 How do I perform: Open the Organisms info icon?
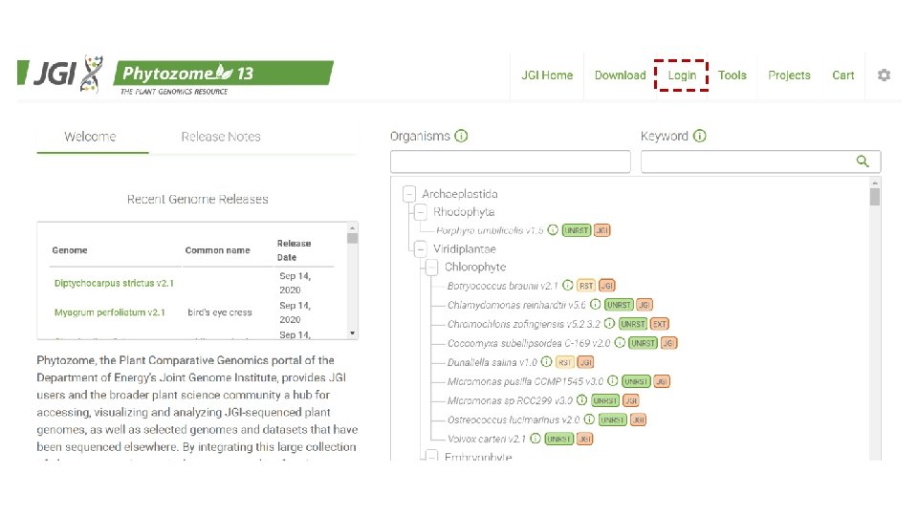click(x=461, y=136)
